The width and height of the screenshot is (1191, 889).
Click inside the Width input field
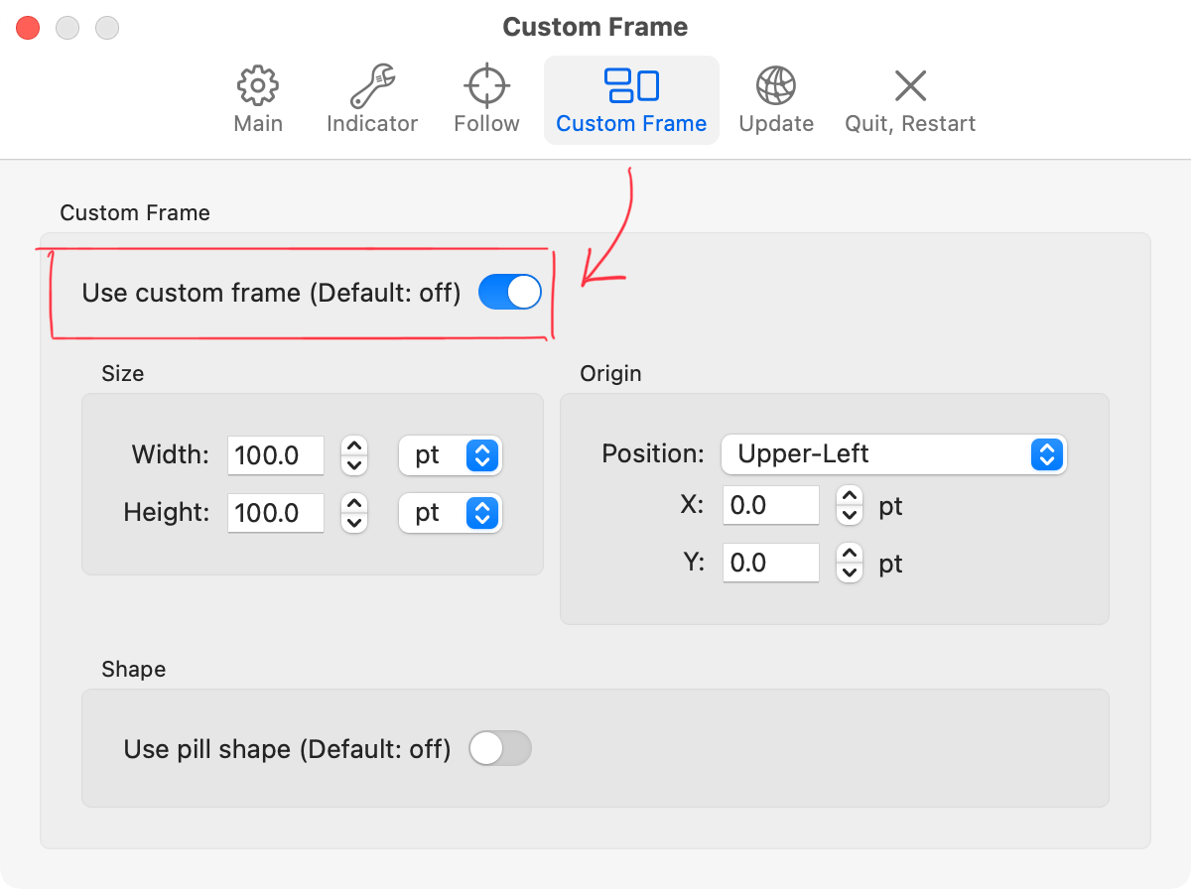[x=275, y=455]
